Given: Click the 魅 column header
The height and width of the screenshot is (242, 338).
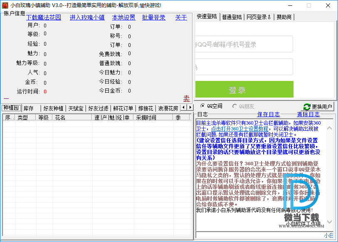Looking at the screenshot, I should pyautogui.click(x=112, y=117).
